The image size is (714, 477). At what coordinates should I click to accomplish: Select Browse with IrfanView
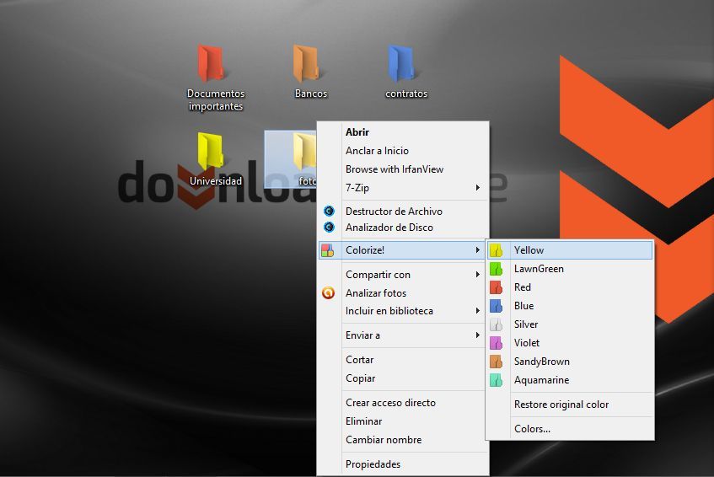click(403, 169)
